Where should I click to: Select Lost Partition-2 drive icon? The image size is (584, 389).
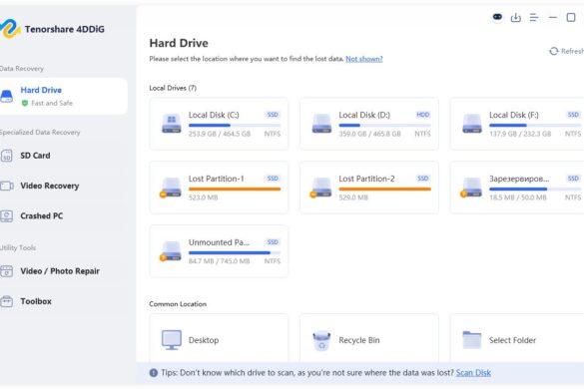pos(321,188)
